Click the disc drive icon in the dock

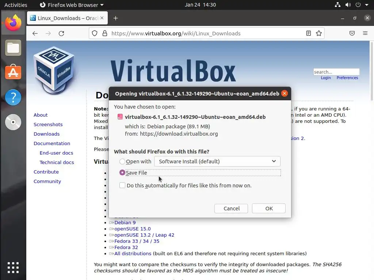click(x=13, y=122)
